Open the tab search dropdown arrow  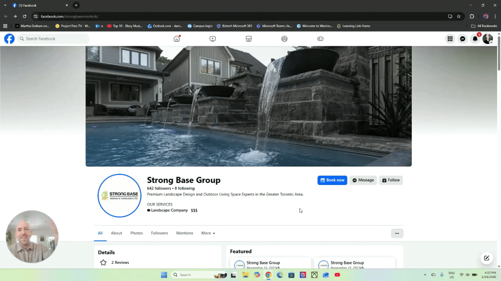tap(5, 5)
